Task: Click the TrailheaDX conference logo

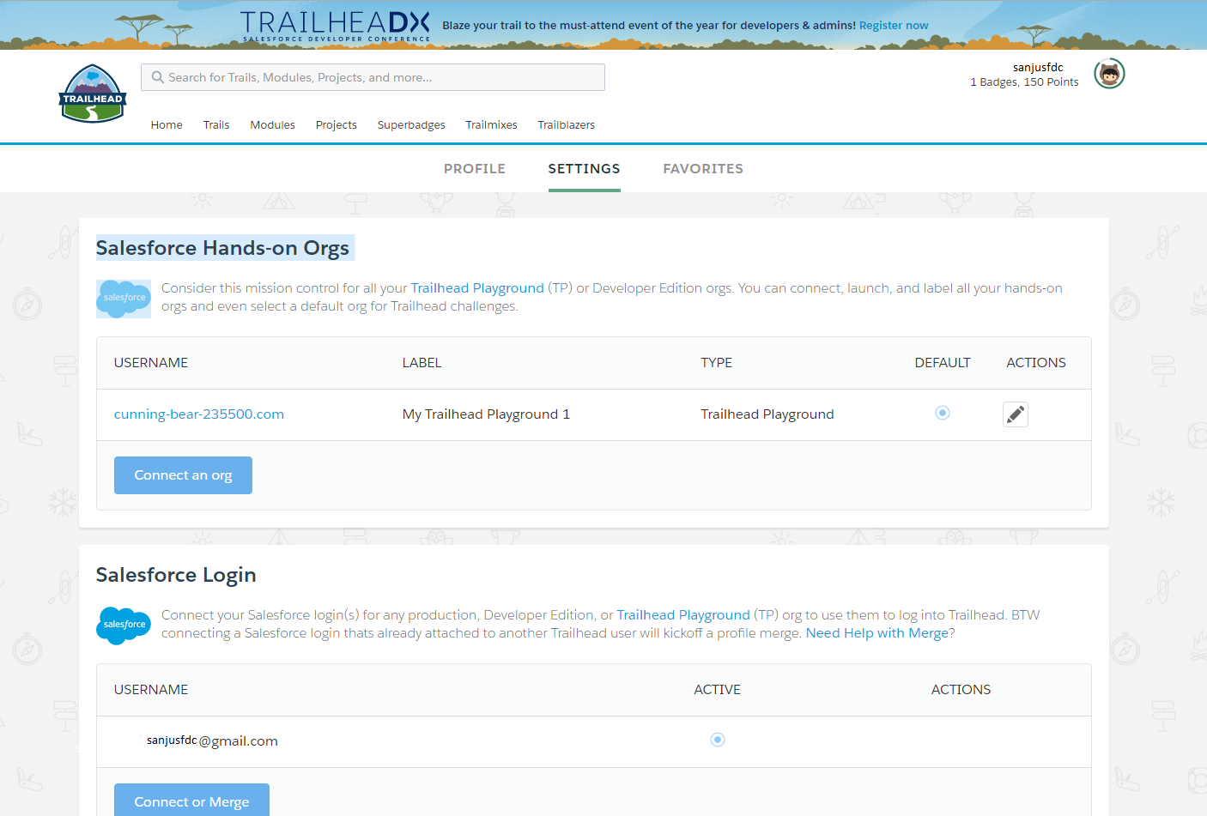Action: [333, 25]
